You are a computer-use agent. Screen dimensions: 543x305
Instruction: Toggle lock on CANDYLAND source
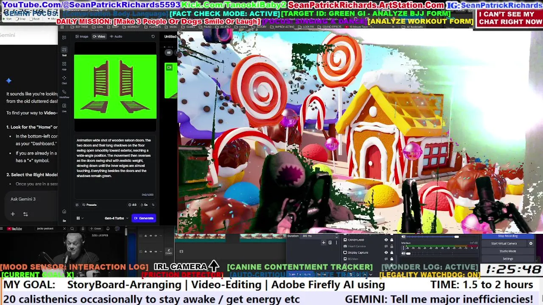tap(392, 240)
